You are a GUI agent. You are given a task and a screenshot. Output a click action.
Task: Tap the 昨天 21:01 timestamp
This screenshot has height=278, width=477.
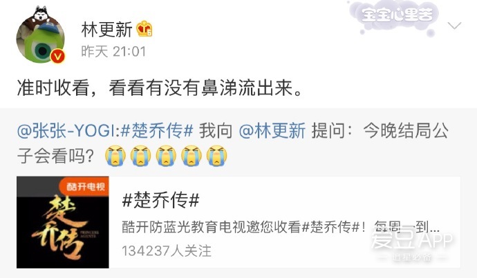(x=113, y=51)
